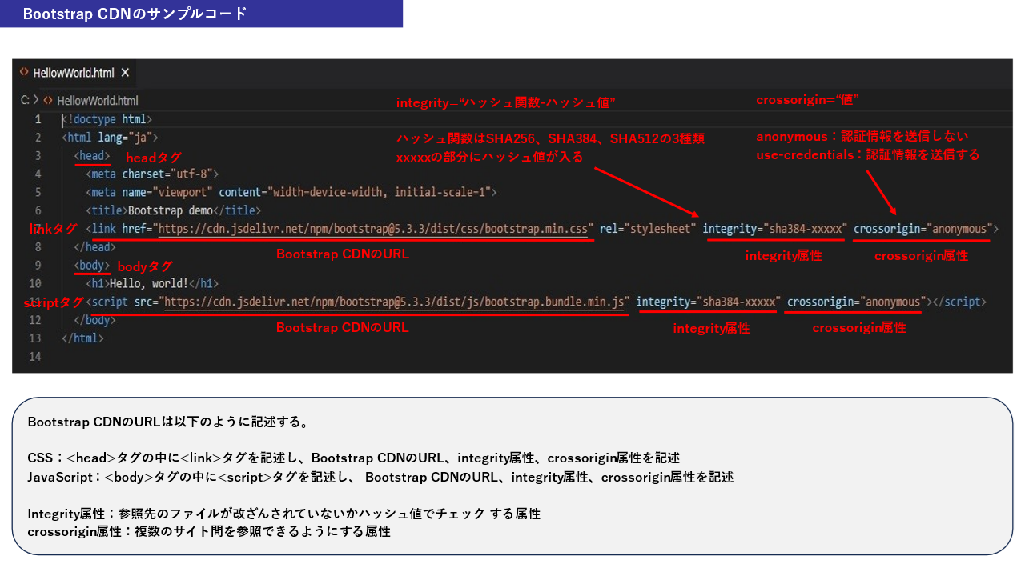
Task: Expand the chevron after C: in the breadcrumb
Action: (x=35, y=100)
